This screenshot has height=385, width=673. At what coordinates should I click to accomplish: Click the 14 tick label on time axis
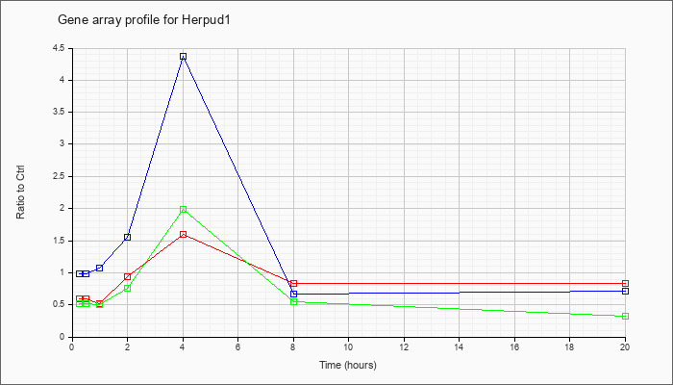459,346
